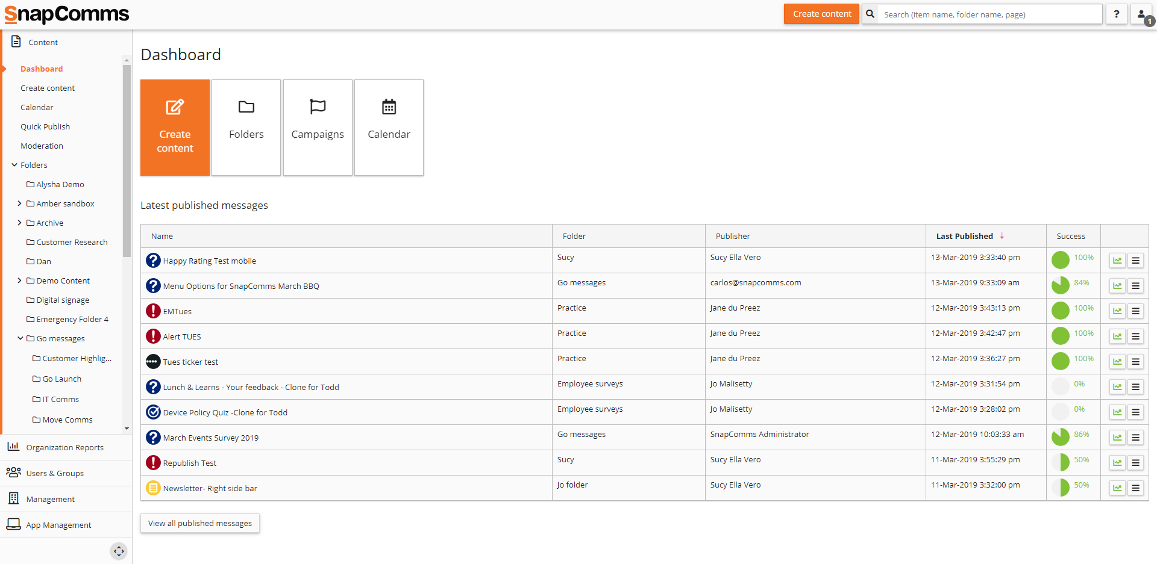Expand the Amber sandbox folder
Viewport: 1157px width, 564px height.
[19, 203]
